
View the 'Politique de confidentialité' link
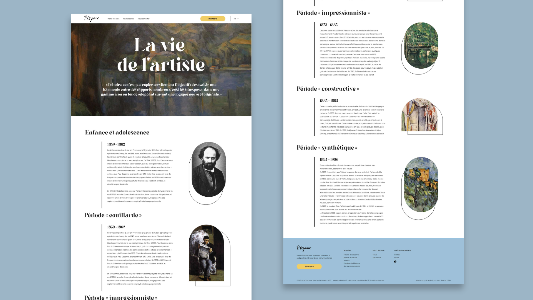pyautogui.click(x=358, y=280)
